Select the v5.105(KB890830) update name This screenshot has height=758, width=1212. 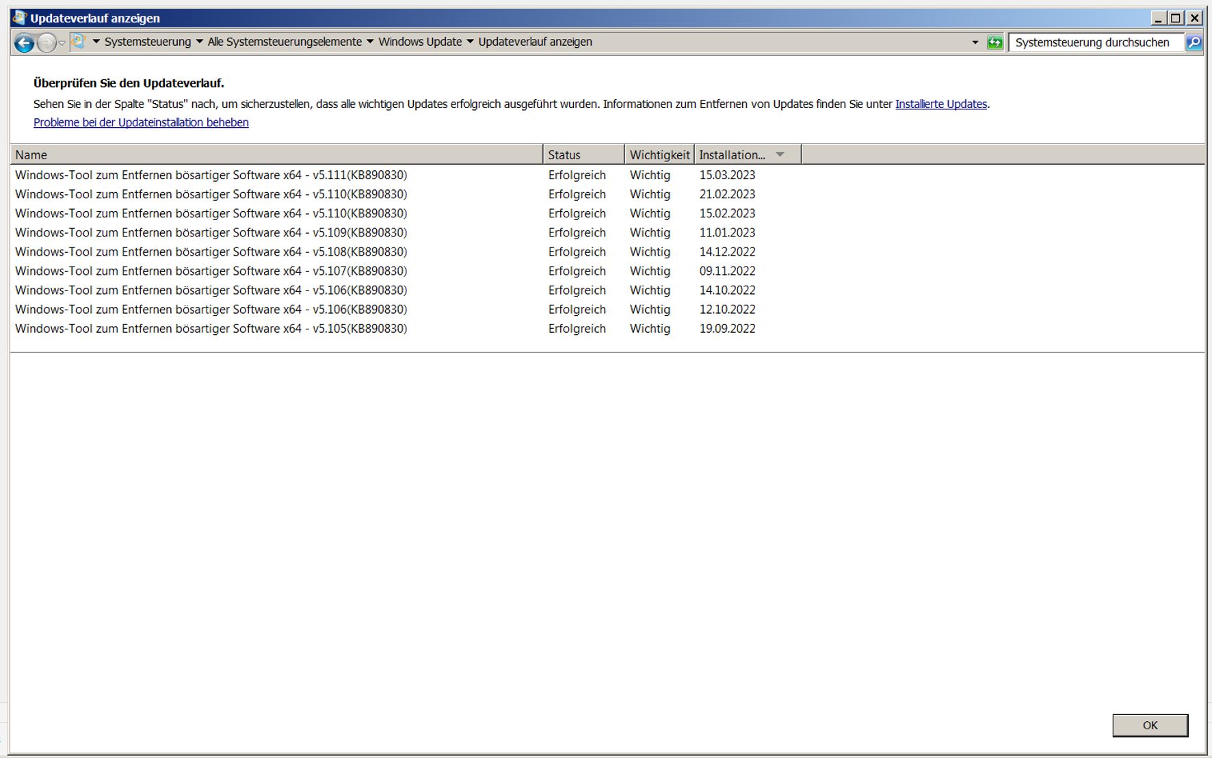pyautogui.click(x=211, y=328)
